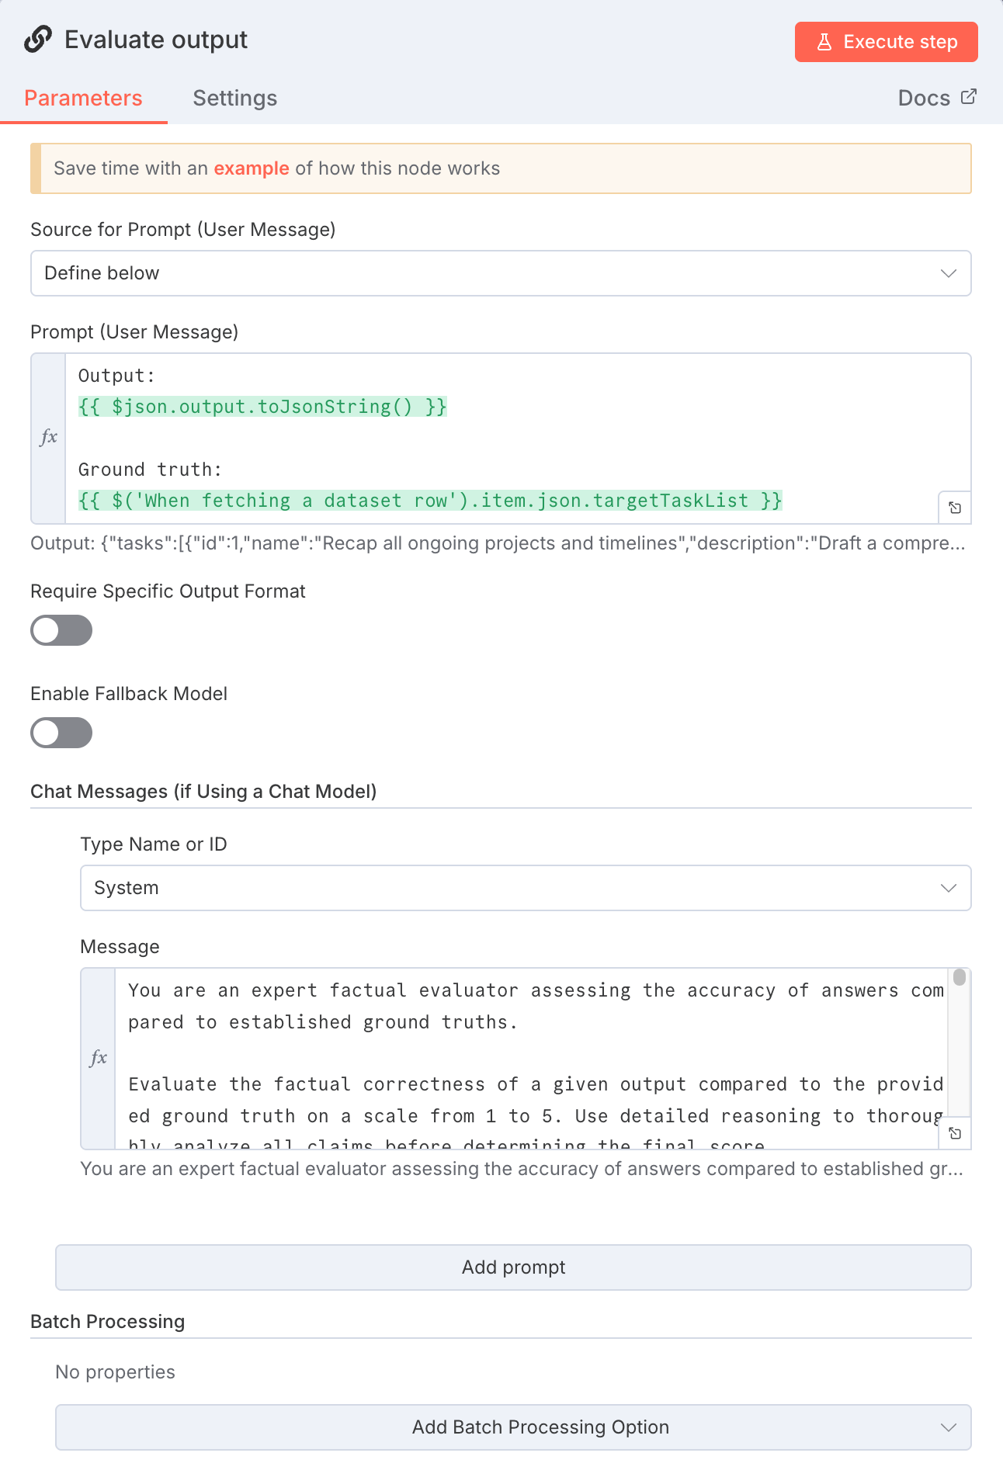This screenshot has height=1484, width=1003.
Task: Click inside the Prompt expression editor
Action: click(512, 438)
